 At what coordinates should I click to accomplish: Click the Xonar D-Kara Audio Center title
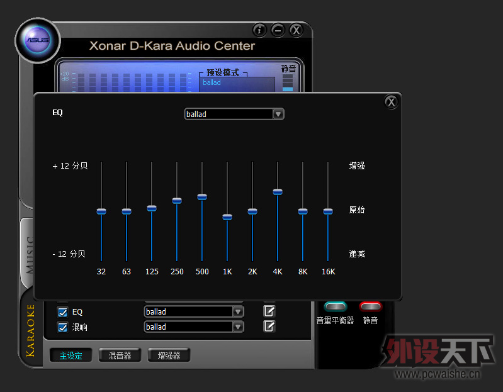pos(172,46)
